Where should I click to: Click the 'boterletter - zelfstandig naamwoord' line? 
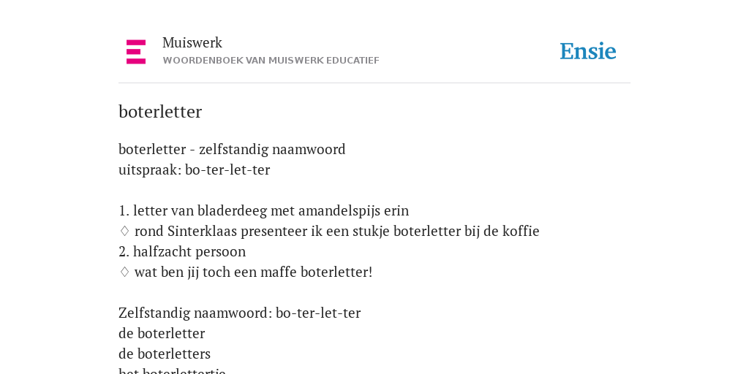coord(232,149)
